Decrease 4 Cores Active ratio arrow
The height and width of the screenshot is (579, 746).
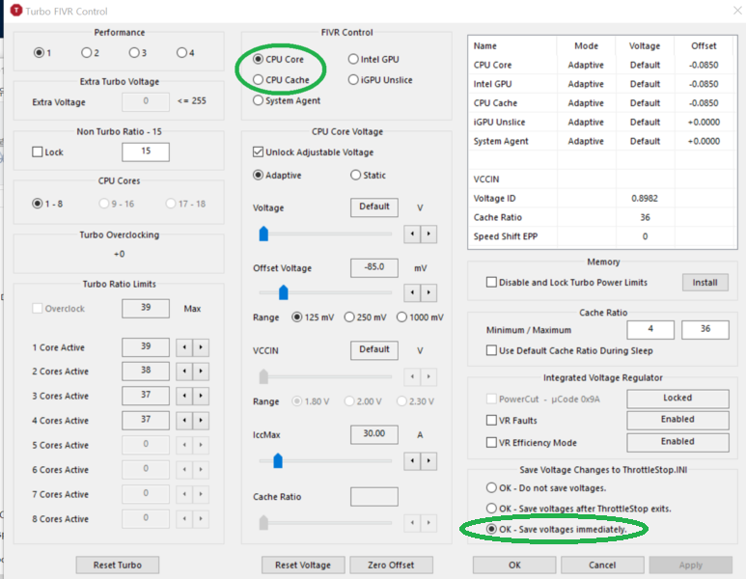pos(184,421)
